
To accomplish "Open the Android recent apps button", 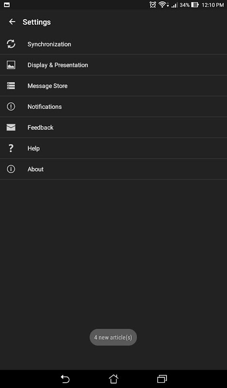I will click(162, 379).
